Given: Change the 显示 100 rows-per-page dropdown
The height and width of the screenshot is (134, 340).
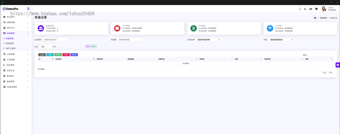Looking at the screenshot, I should click(x=46, y=47).
